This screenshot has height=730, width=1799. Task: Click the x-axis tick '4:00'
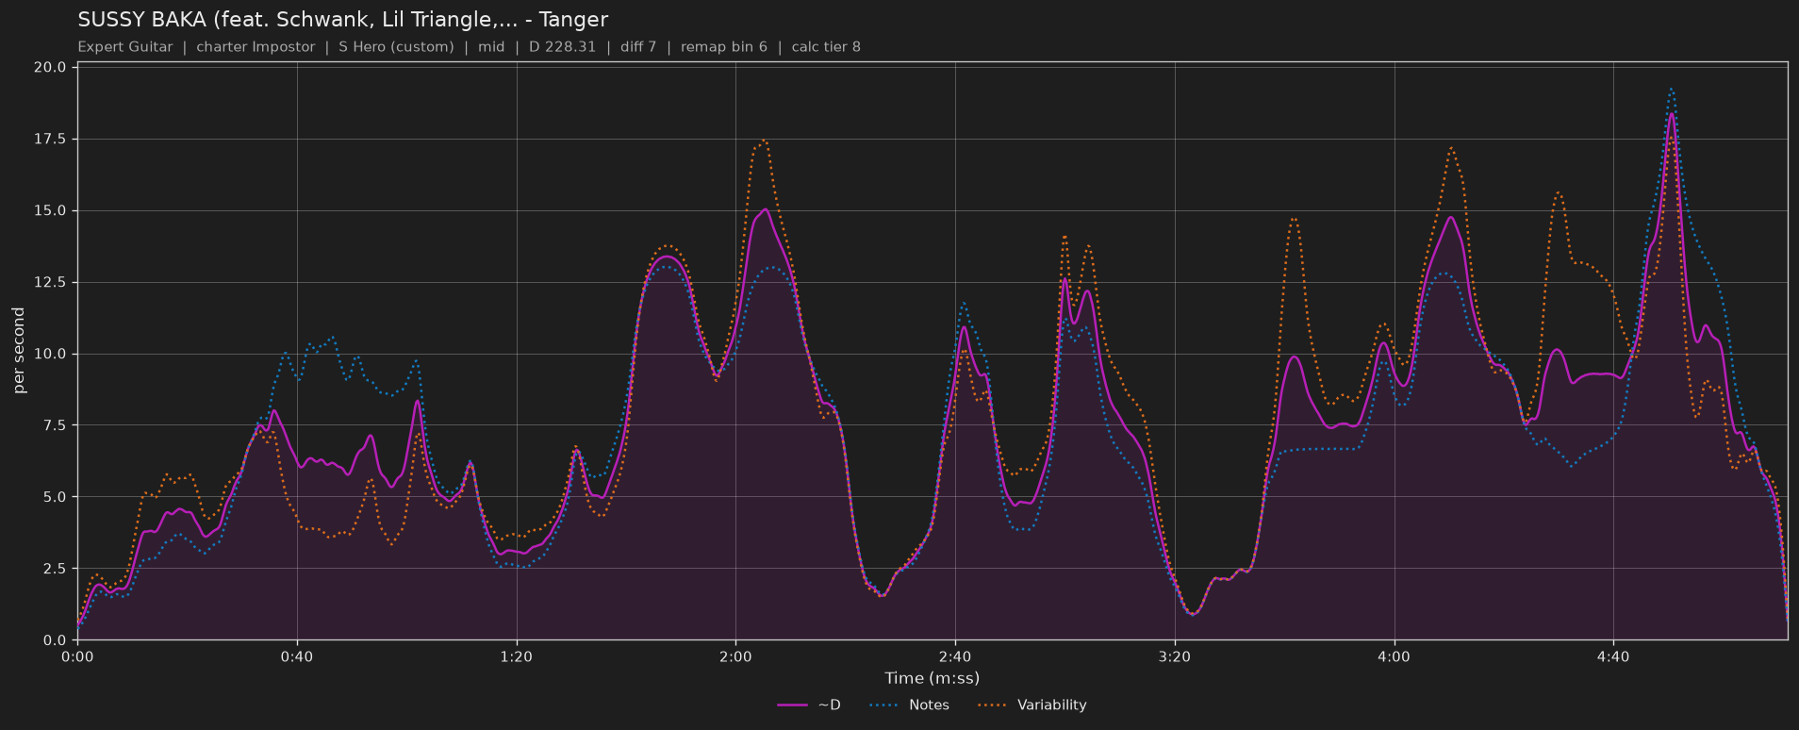(x=1394, y=656)
